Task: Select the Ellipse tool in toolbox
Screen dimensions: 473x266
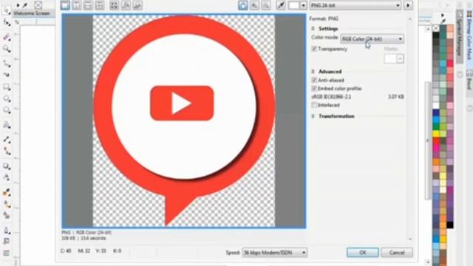Action: click(x=7, y=99)
